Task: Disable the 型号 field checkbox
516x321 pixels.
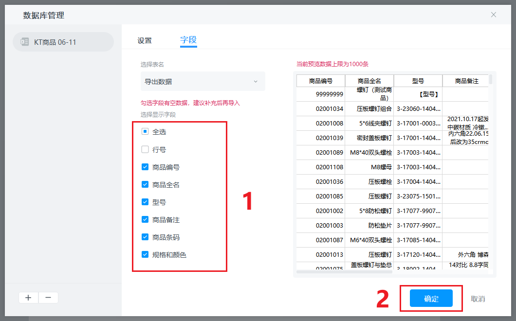Action: (x=145, y=202)
